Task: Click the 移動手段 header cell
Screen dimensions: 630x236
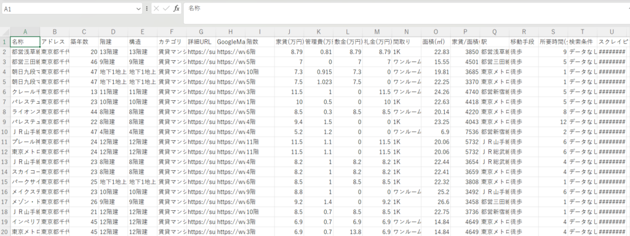Action: (524, 42)
